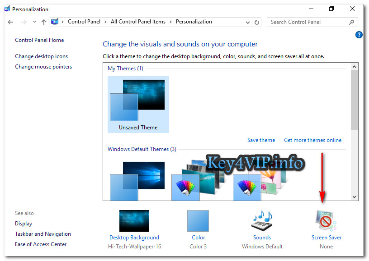Expand the chevron after Control Panel breadcrumb
The height and width of the screenshot is (261, 369).
[x=105, y=22]
